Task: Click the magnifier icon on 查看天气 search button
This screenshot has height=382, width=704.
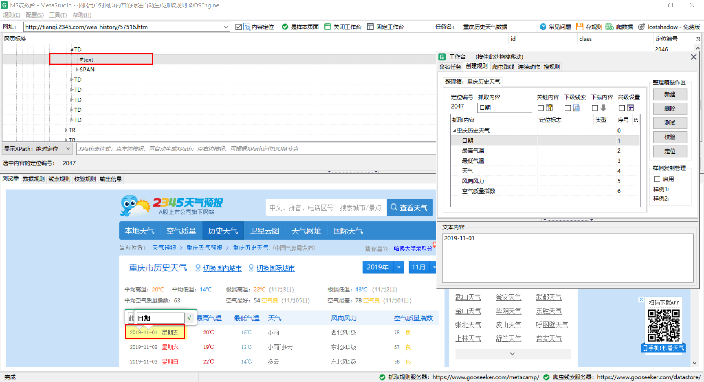Action: point(394,207)
